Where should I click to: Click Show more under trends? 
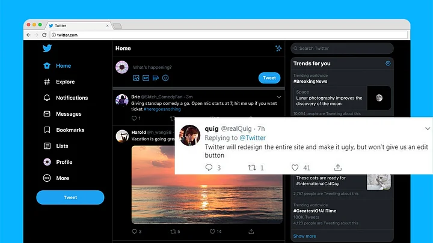pyautogui.click(x=304, y=236)
